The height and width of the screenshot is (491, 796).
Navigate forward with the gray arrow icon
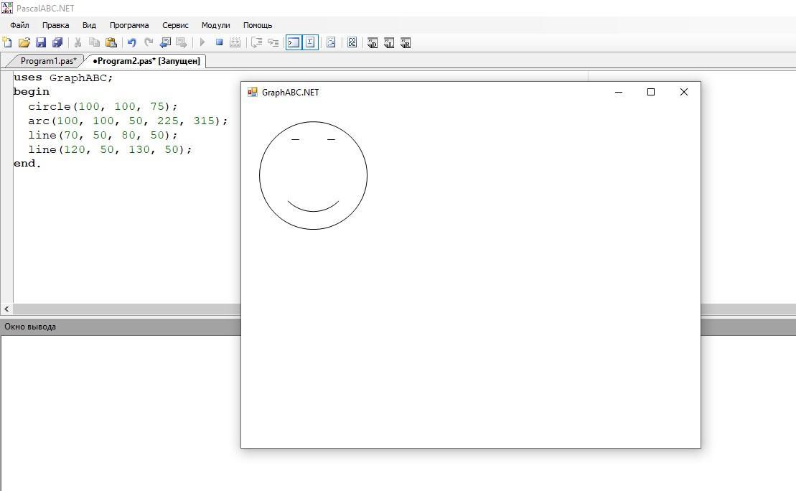pyautogui.click(x=181, y=42)
